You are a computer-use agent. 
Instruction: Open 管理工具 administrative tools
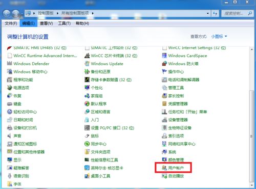[x=173, y=88]
